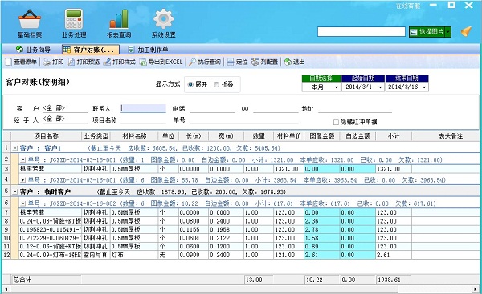Open the 起始日期 2014/3/1 dropdown

click(380, 87)
